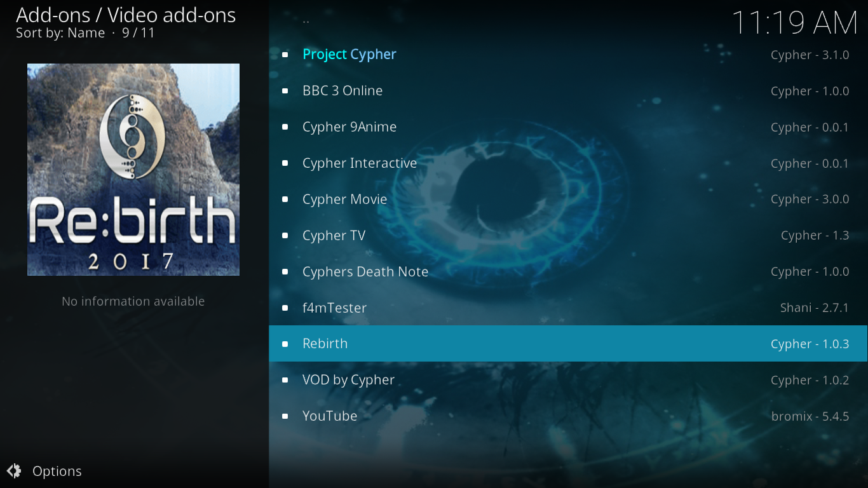Screen dimensions: 868x488
Task: Click version 'Cypher - 3.0.0'
Action: pos(810,200)
